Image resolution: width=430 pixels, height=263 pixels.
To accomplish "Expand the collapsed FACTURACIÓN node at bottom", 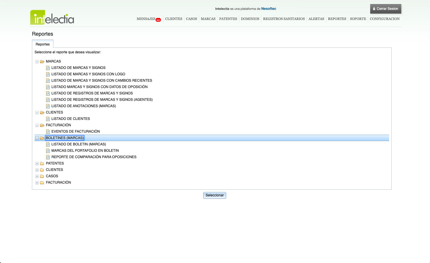I will [x=37, y=182].
